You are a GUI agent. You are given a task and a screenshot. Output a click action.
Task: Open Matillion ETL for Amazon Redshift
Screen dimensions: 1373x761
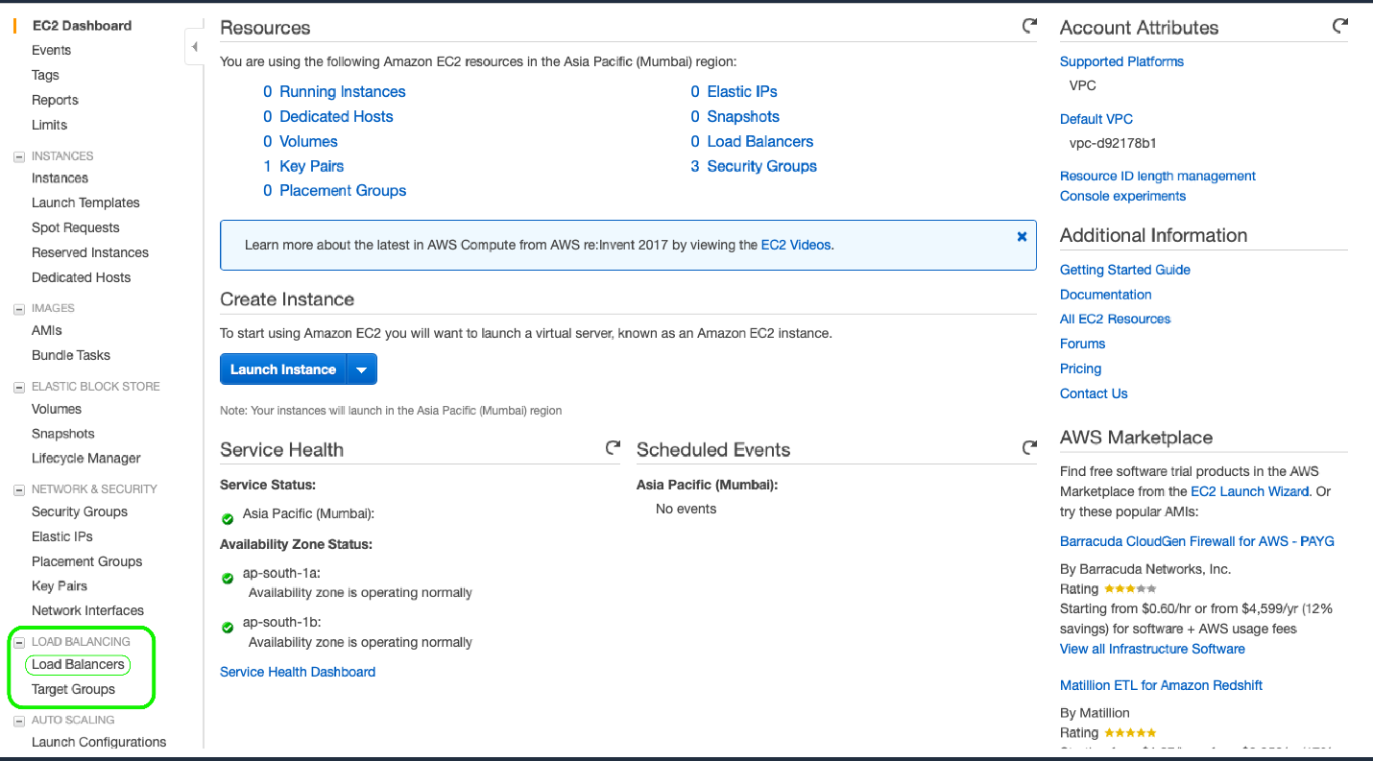pos(1161,685)
